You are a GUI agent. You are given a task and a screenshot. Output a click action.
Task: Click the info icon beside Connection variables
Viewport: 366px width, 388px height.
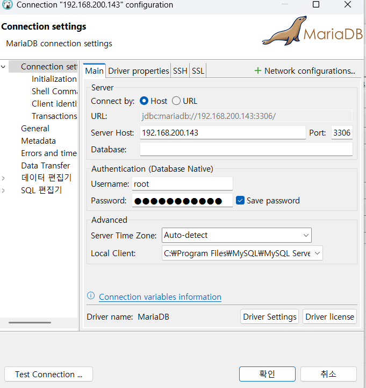point(91,295)
